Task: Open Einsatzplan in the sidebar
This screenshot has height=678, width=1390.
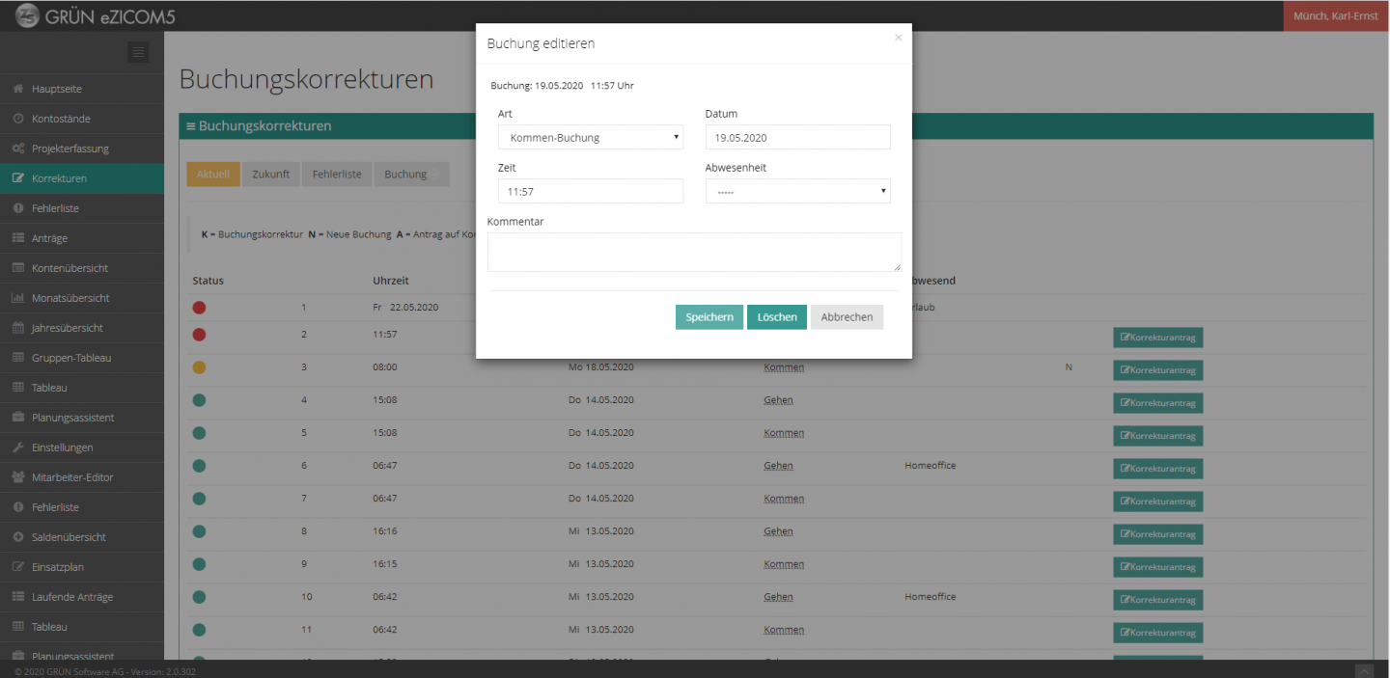Action: pos(82,567)
